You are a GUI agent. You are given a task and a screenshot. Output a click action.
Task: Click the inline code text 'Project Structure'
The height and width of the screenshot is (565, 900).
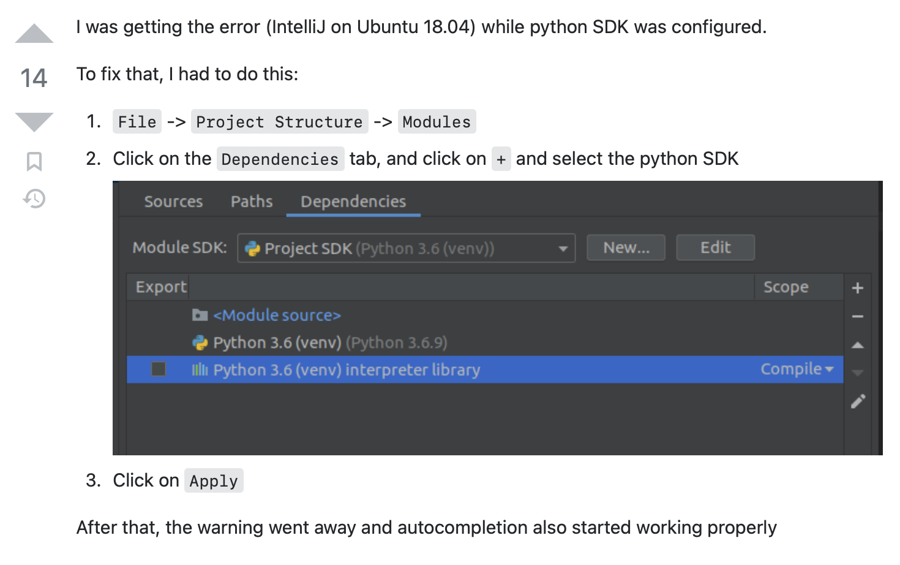279,121
